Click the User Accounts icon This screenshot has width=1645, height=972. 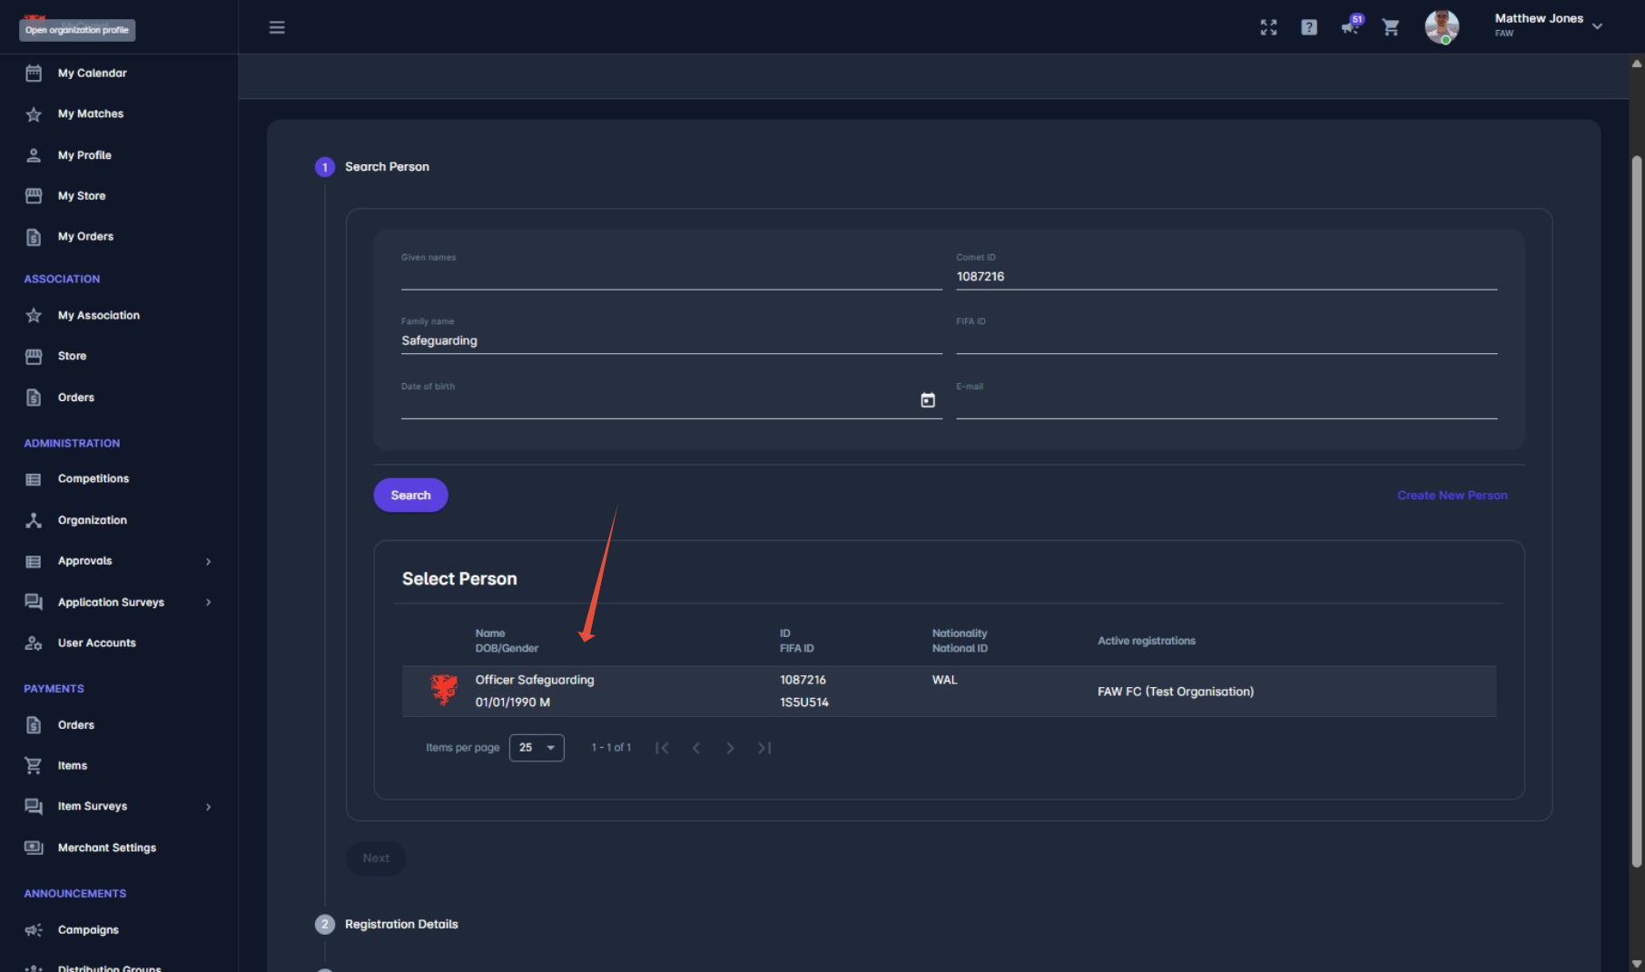coord(34,643)
